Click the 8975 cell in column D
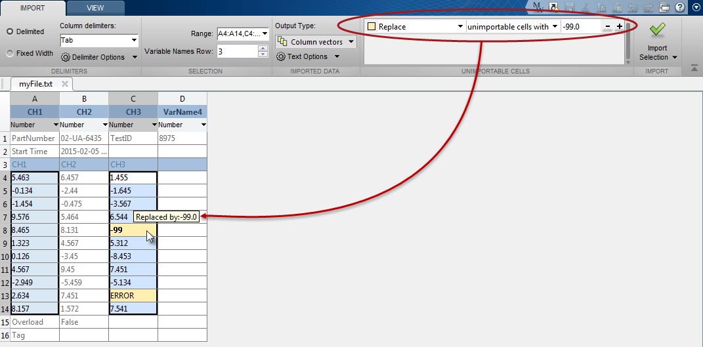This screenshot has height=347, width=703. point(182,138)
